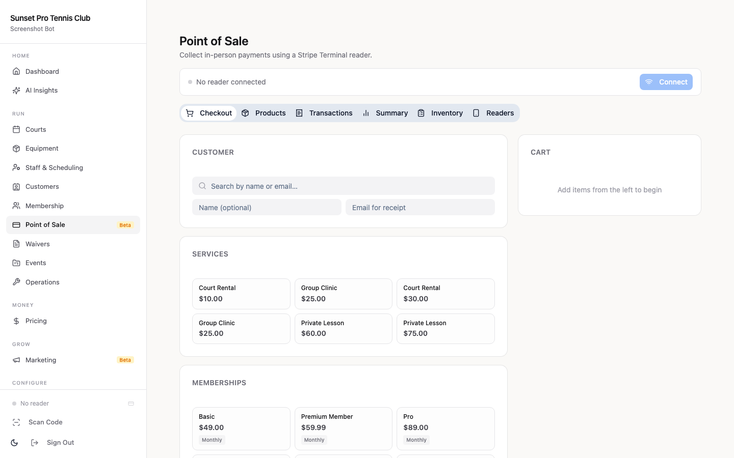
Task: Click the Operations wrench icon
Action: point(16,282)
